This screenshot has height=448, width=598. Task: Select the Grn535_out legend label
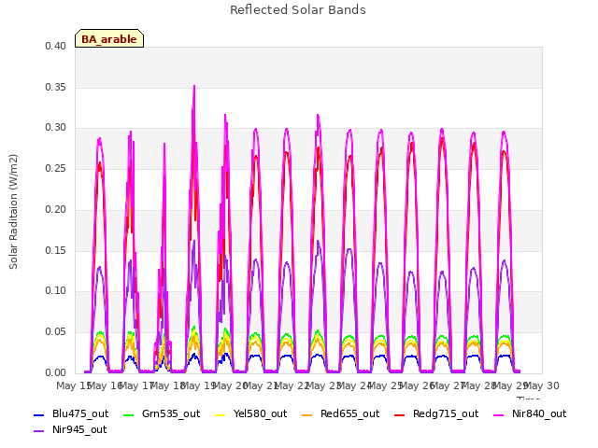(171, 413)
